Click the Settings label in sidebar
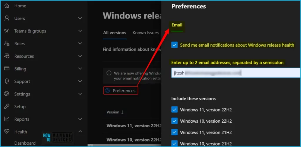301x147 pixels. point(22,94)
